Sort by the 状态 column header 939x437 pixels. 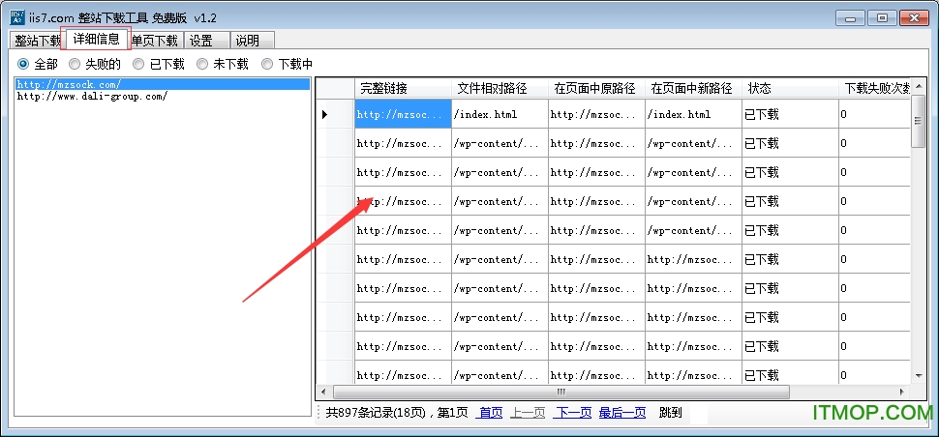790,89
